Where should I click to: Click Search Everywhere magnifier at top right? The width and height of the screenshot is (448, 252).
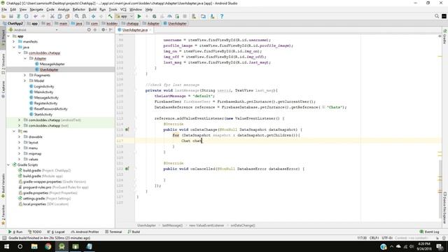(437, 16)
